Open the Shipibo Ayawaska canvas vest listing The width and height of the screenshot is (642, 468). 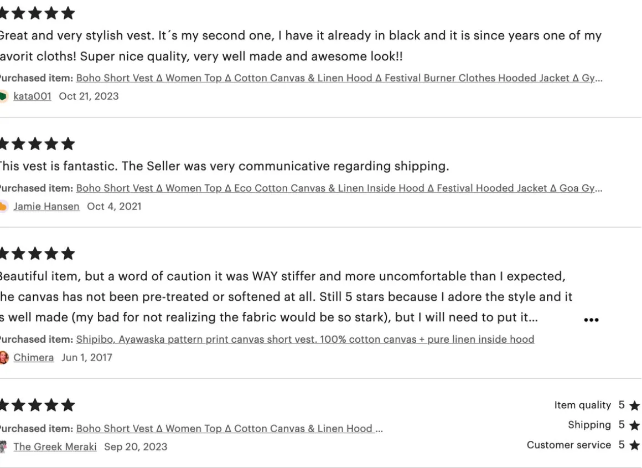(305, 340)
